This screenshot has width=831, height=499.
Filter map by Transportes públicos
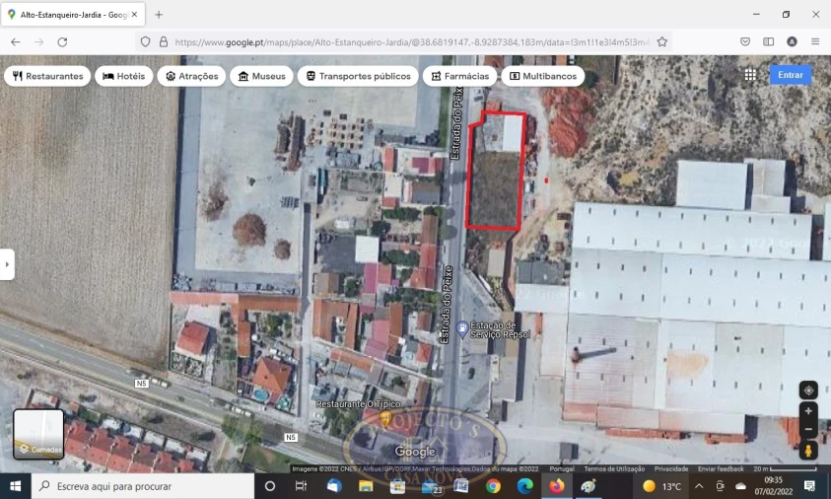pyautogui.click(x=357, y=76)
